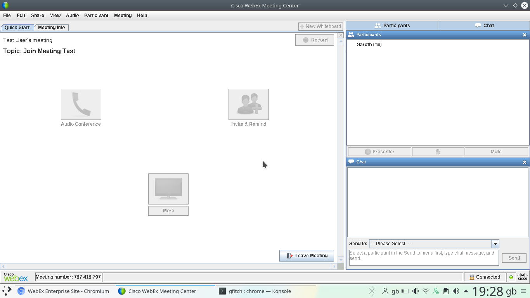Viewport: 530px width, 298px height.
Task: Click the More button under monitor icon
Action: click(x=168, y=211)
